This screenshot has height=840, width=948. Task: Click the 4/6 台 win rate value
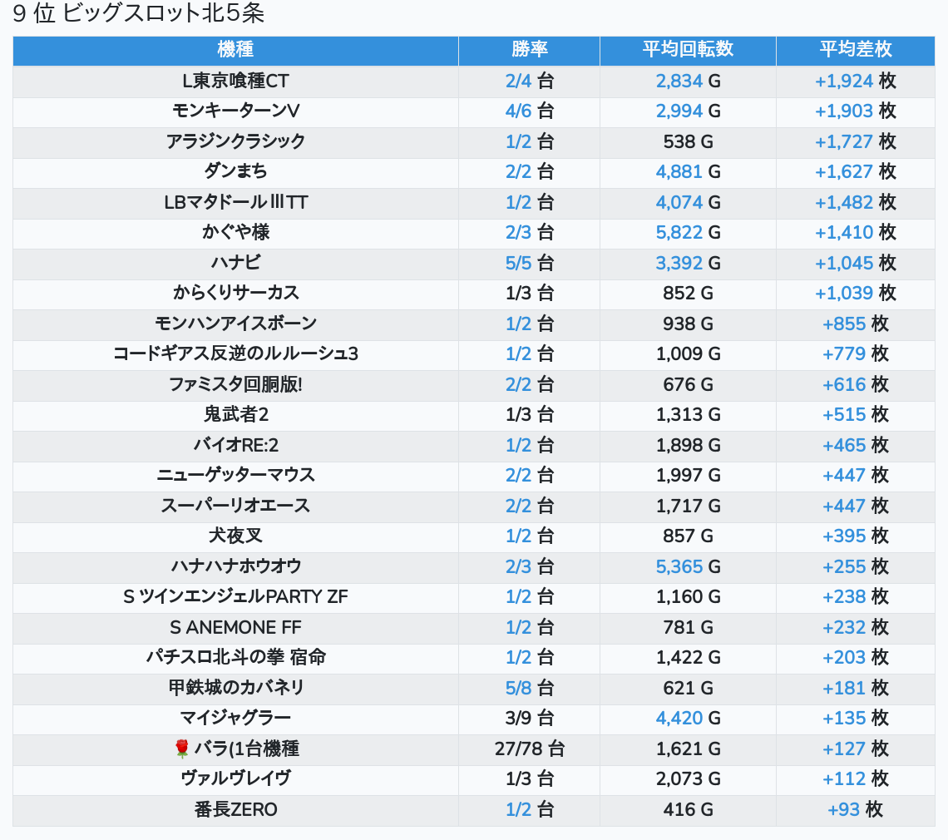pyautogui.click(x=530, y=111)
